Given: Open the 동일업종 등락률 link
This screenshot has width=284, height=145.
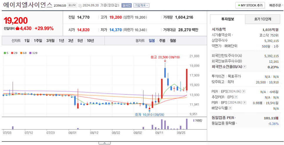Looking at the screenshot, I should pyautogui.click(x=224, y=123).
